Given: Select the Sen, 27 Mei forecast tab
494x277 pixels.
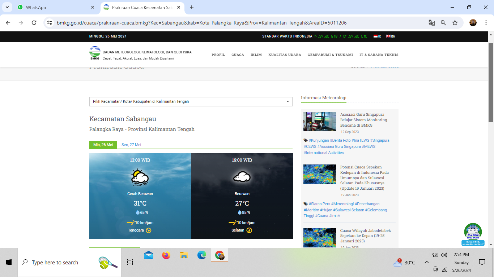Looking at the screenshot, I should [131, 145].
